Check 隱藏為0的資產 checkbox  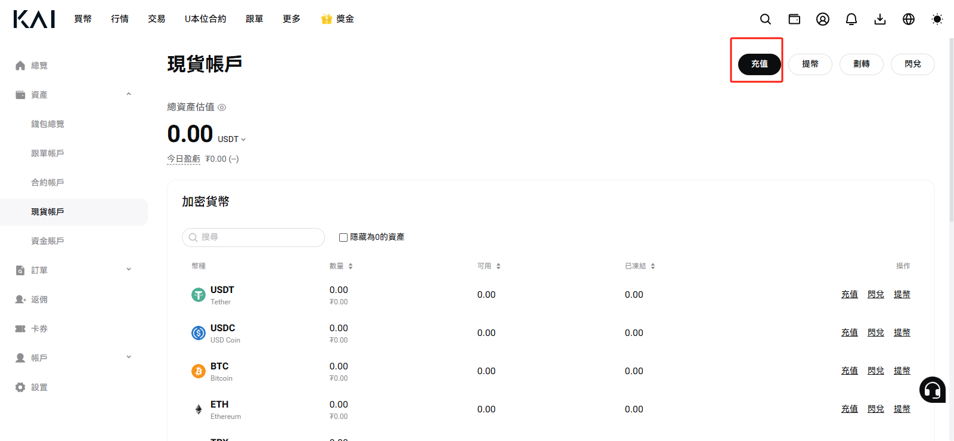(x=343, y=238)
